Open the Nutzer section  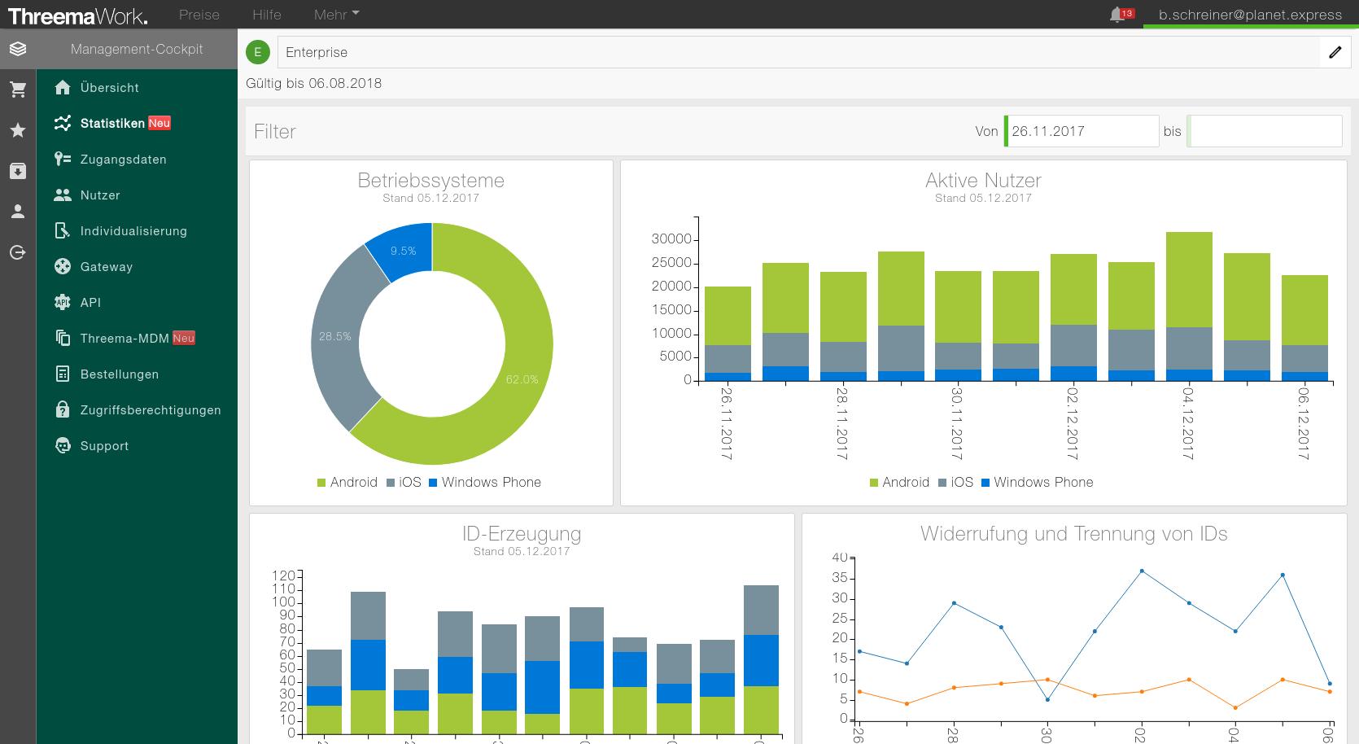click(x=100, y=195)
